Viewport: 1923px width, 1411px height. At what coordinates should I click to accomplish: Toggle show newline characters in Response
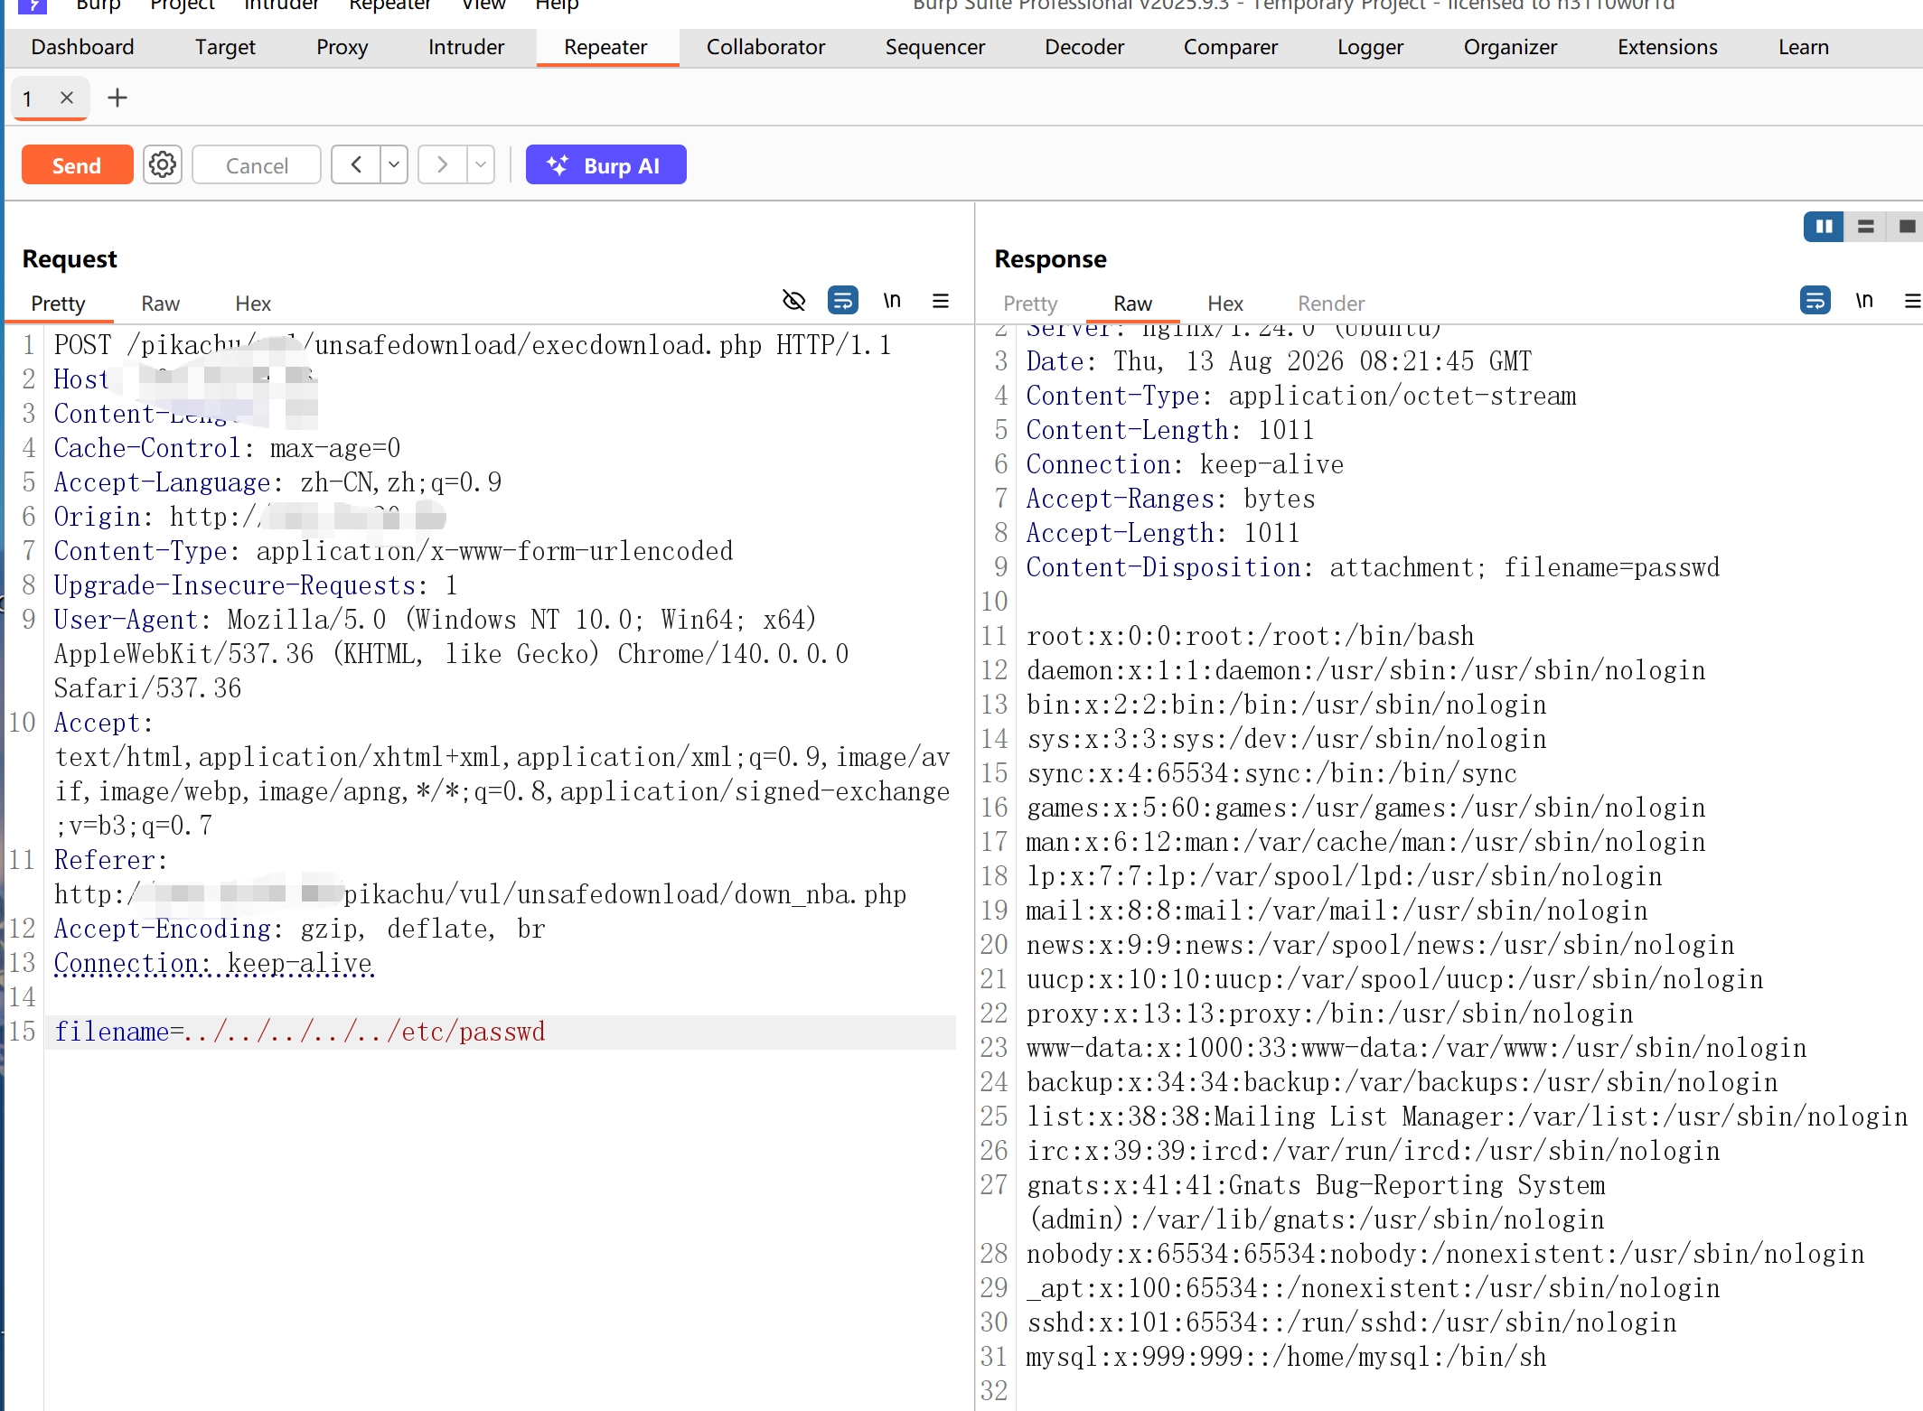tap(1863, 301)
